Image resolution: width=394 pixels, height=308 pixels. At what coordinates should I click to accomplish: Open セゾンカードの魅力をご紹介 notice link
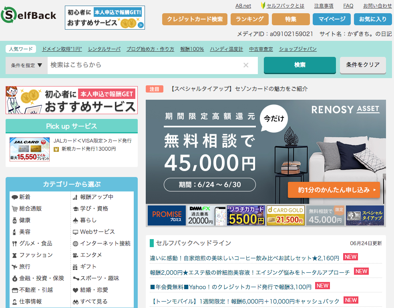(239, 89)
